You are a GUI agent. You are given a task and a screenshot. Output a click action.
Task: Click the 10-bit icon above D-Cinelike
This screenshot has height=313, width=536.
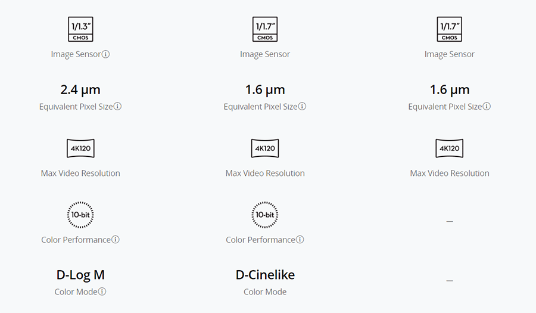265,215
